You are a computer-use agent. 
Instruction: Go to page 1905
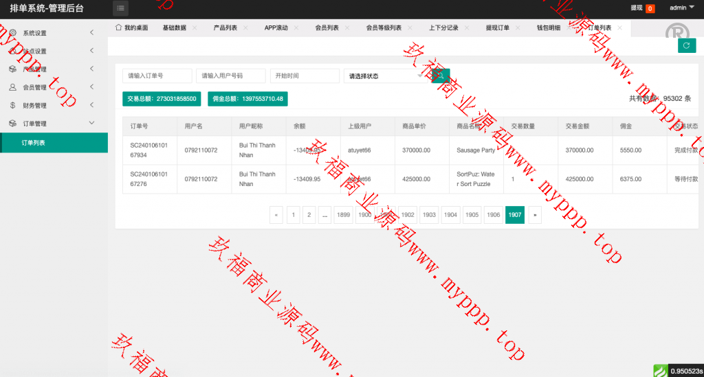tap(472, 215)
